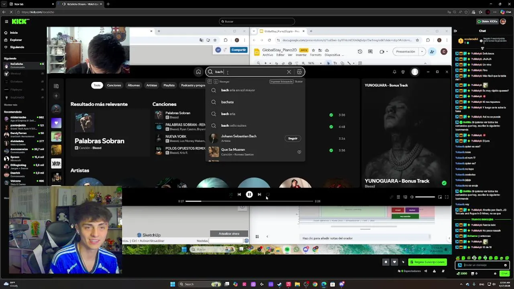
Task: Toggle shuffle in the Spotify player
Action: point(230,195)
